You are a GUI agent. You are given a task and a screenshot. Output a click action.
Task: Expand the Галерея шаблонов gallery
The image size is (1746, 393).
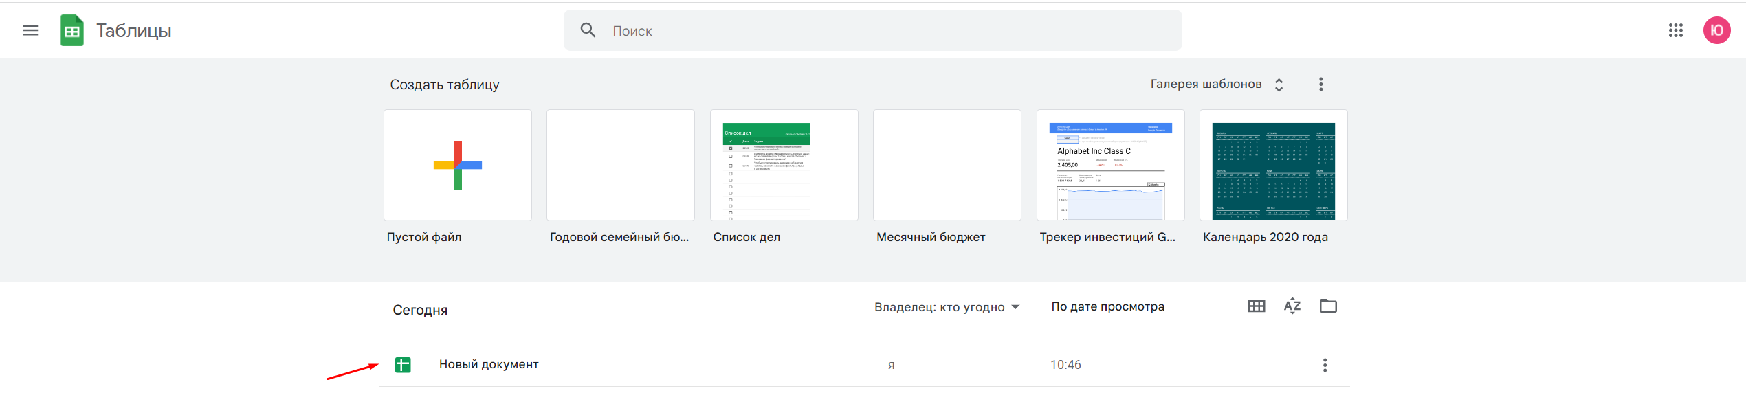click(x=1217, y=84)
